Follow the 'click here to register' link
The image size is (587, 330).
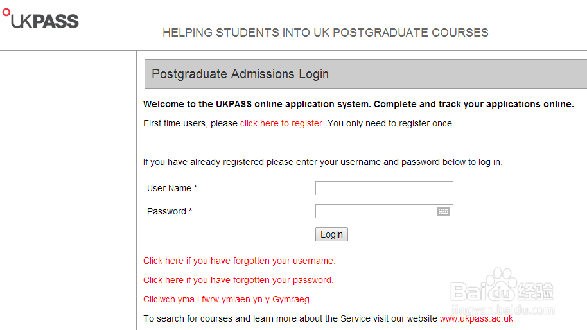(x=282, y=123)
